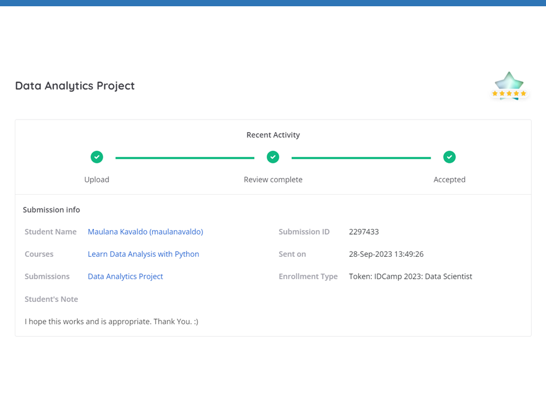
Task: Open the Maulana Kavaldo student profile link
Action: pos(145,232)
